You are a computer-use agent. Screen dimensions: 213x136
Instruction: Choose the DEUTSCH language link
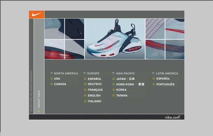coord(95,84)
